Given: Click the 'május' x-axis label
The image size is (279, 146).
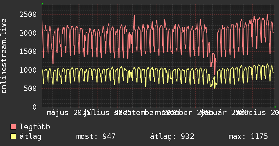Looking at the screenshot, I should [x=58, y=113].
